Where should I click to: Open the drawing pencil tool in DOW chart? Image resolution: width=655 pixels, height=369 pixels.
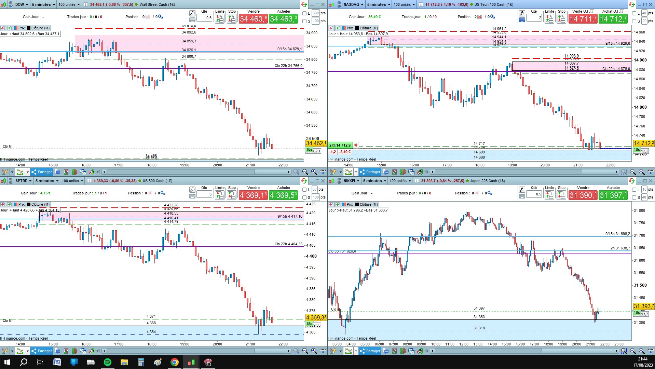[x=4, y=172]
